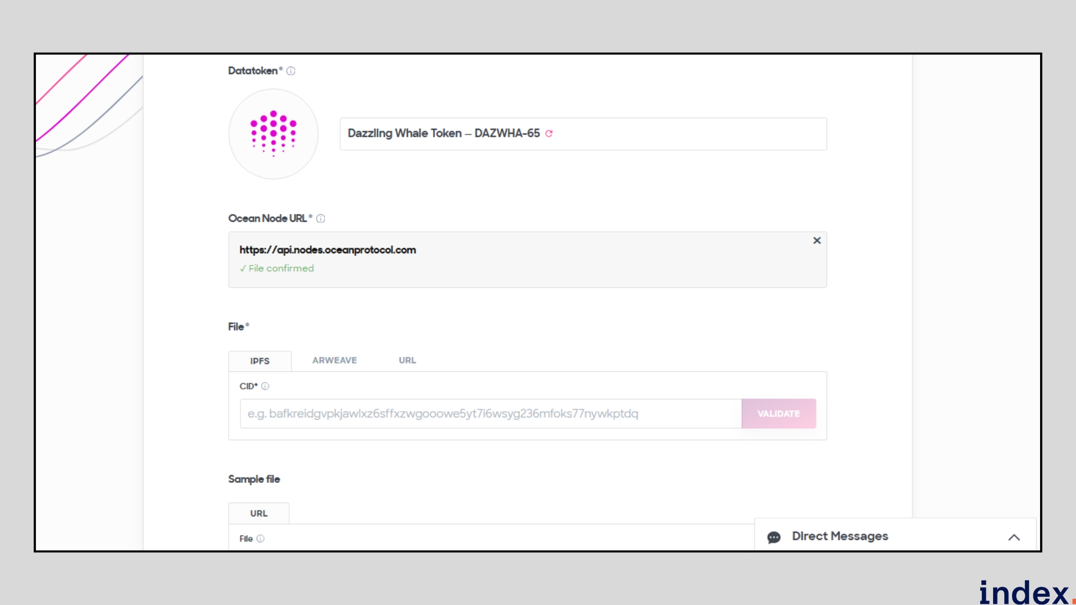This screenshot has width=1076, height=605.
Task: Click the Direct Messages chat bubble icon
Action: (x=774, y=537)
